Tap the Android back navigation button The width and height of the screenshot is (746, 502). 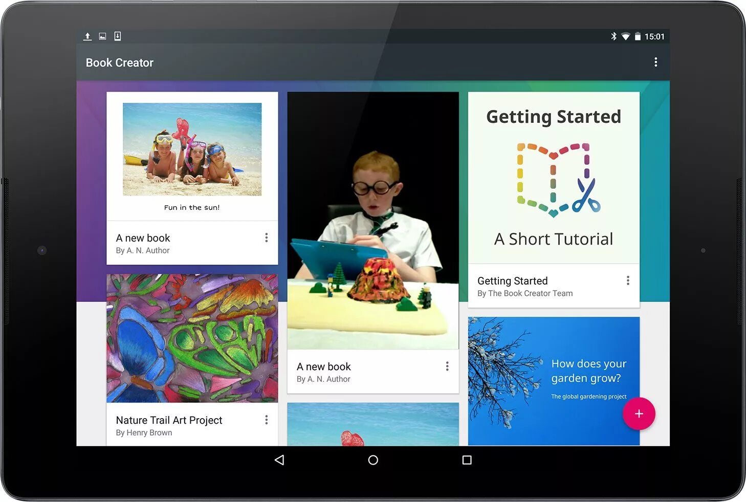[279, 460]
